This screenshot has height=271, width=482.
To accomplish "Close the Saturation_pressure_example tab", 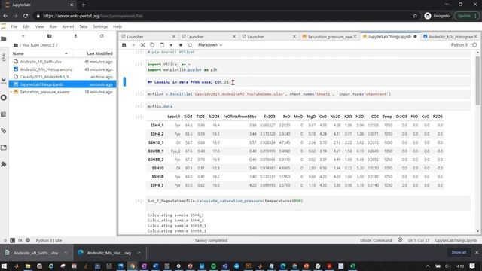I will (x=355, y=37).
